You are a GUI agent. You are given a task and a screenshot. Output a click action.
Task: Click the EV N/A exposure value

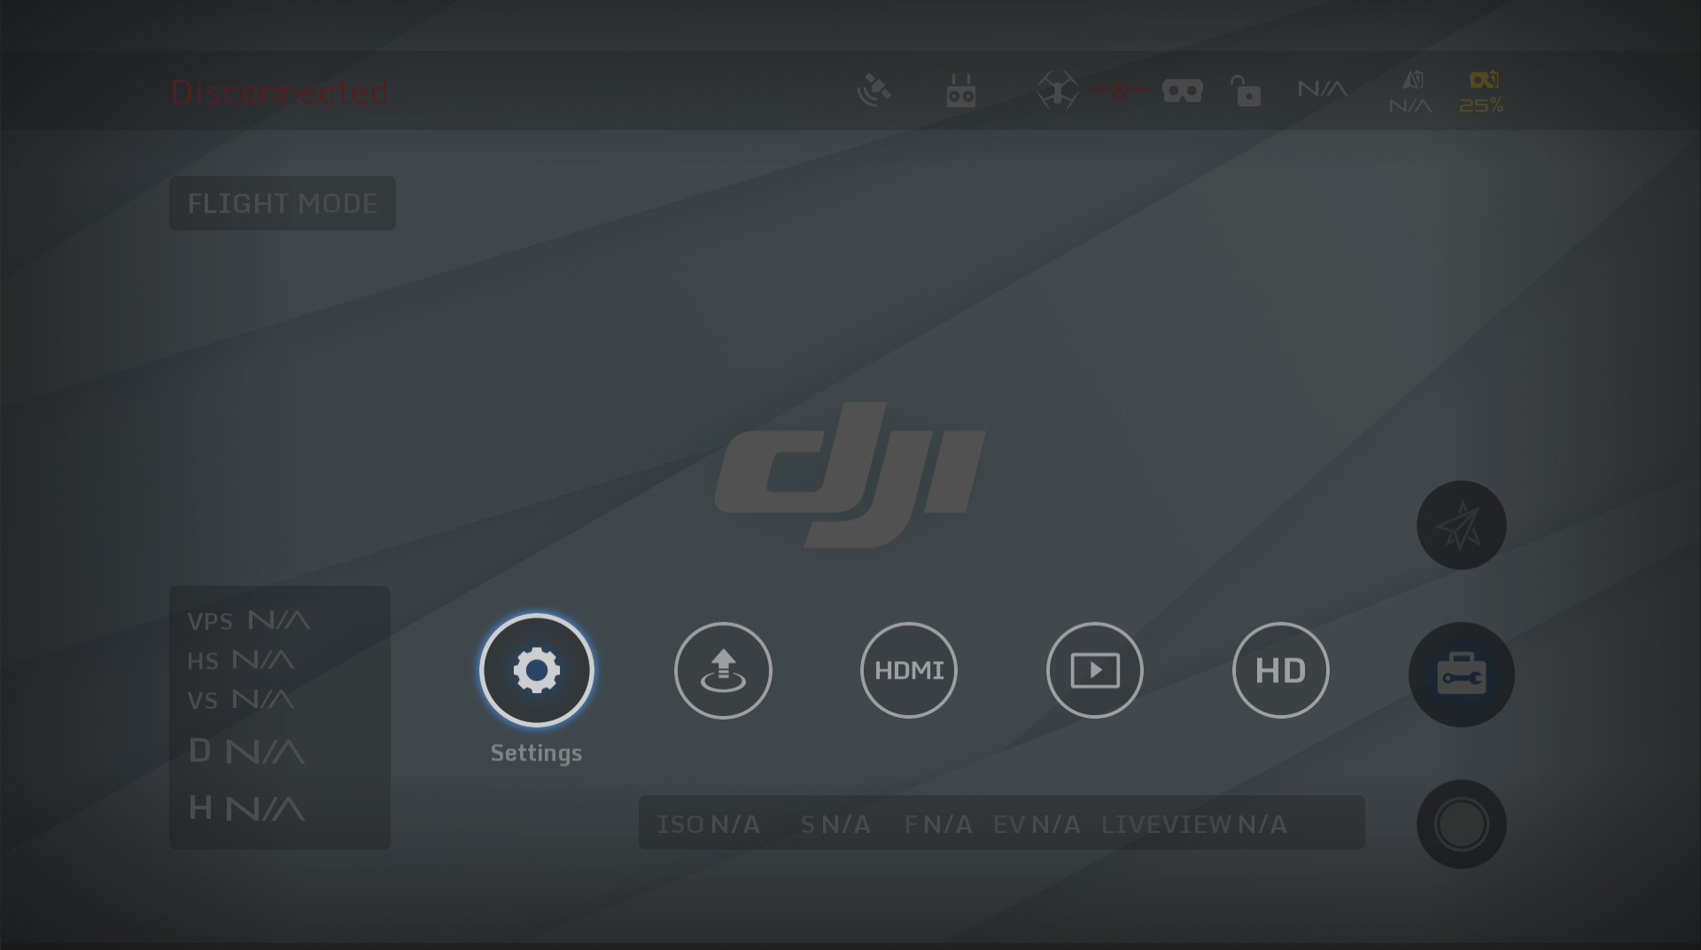[1037, 824]
